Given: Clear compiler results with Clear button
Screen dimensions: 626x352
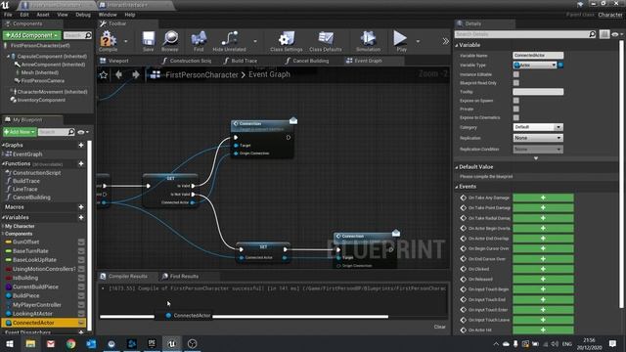Looking at the screenshot, I should coord(439,327).
